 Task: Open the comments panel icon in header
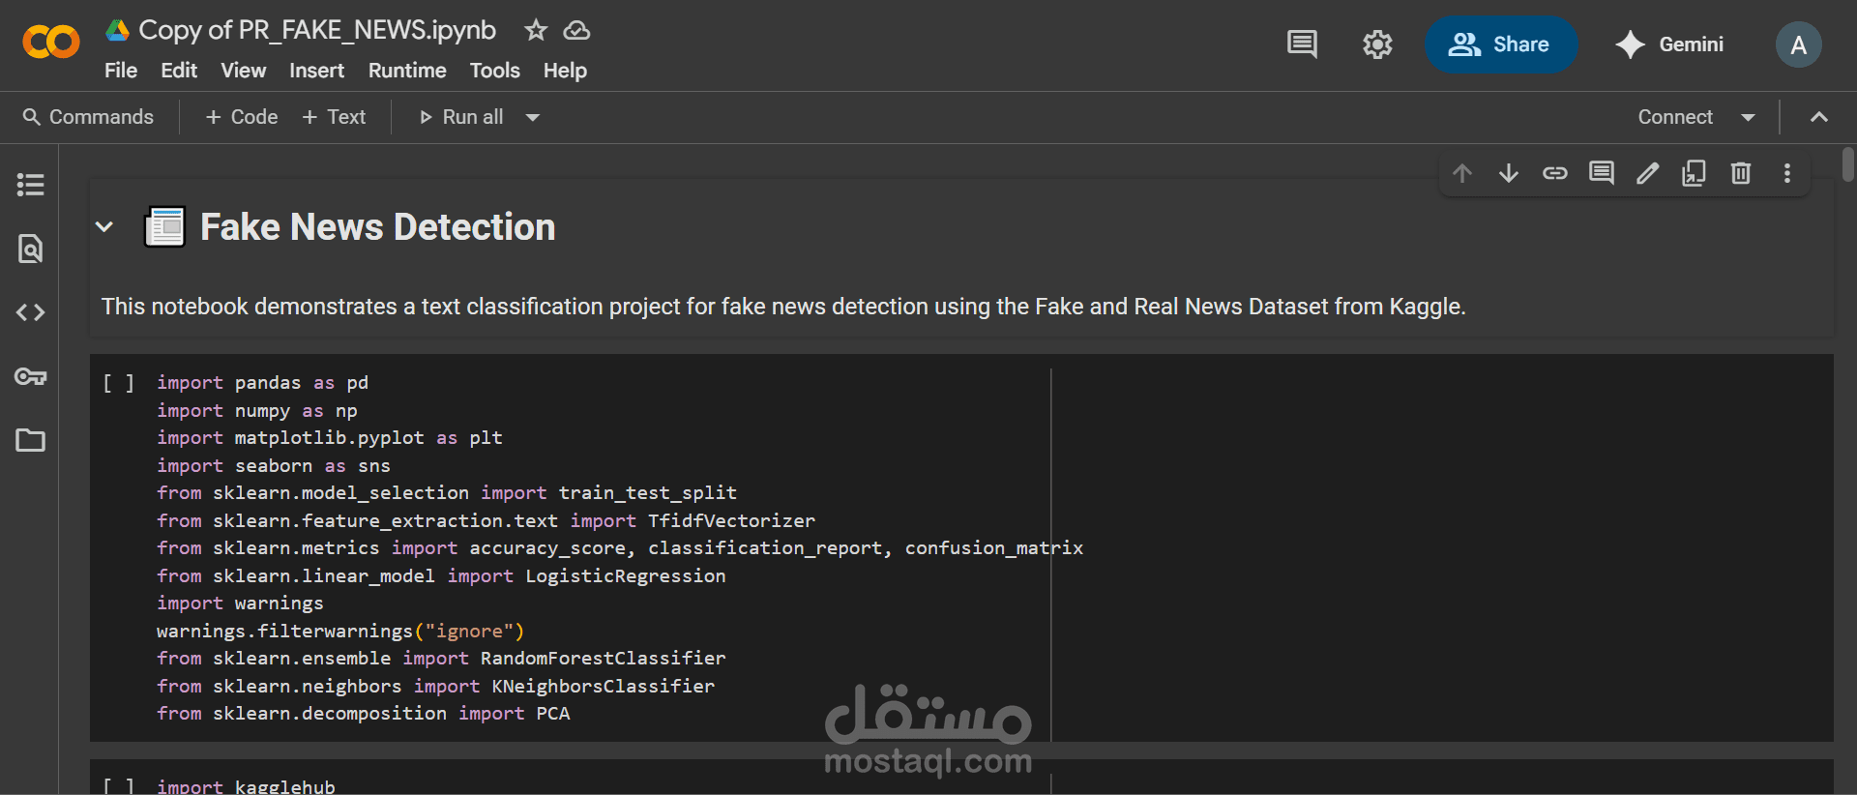pos(1302,44)
